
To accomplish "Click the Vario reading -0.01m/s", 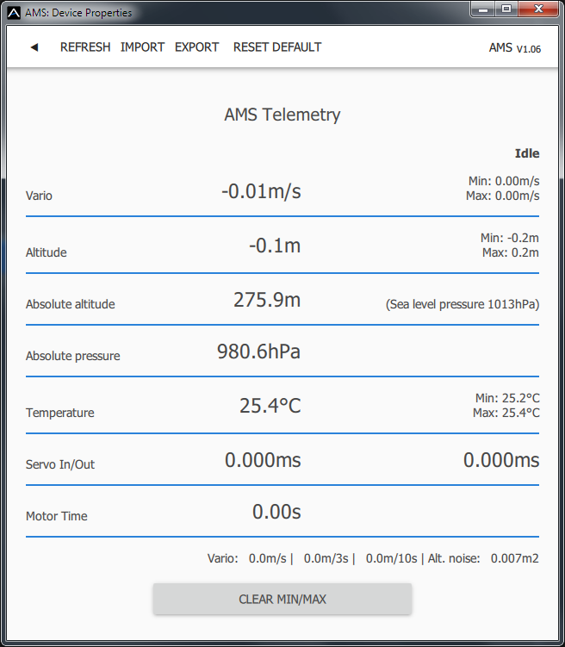I will click(261, 191).
